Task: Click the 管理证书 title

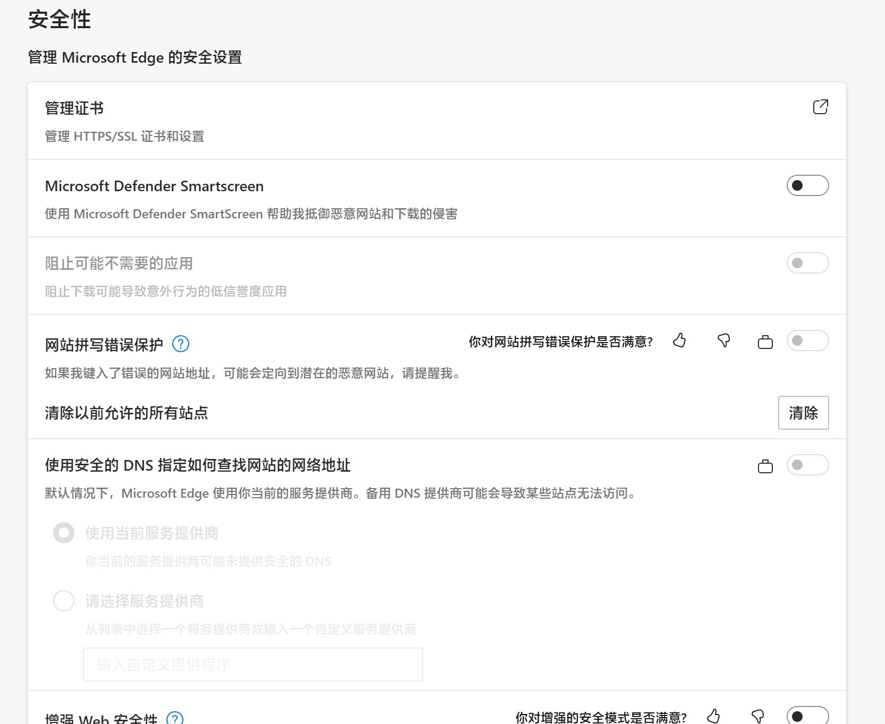Action: [74, 108]
